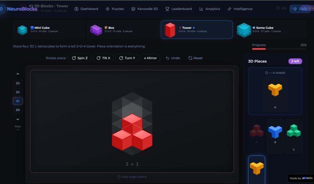
Task: Open the Intelligence page
Action: pos(240,9)
